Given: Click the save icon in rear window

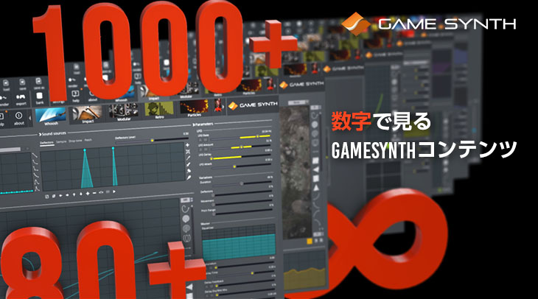Looking at the screenshot, I should [22, 82].
